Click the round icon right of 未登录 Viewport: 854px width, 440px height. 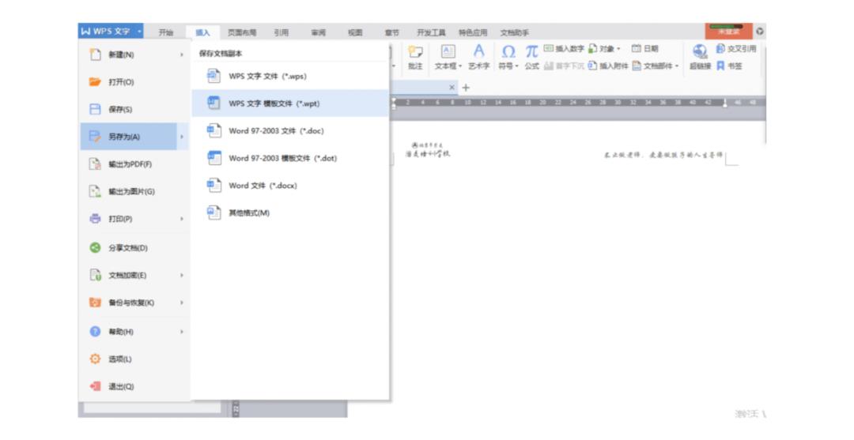coord(760,32)
